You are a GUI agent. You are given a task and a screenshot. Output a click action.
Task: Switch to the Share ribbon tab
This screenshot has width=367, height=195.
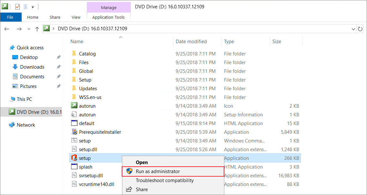pos(55,17)
